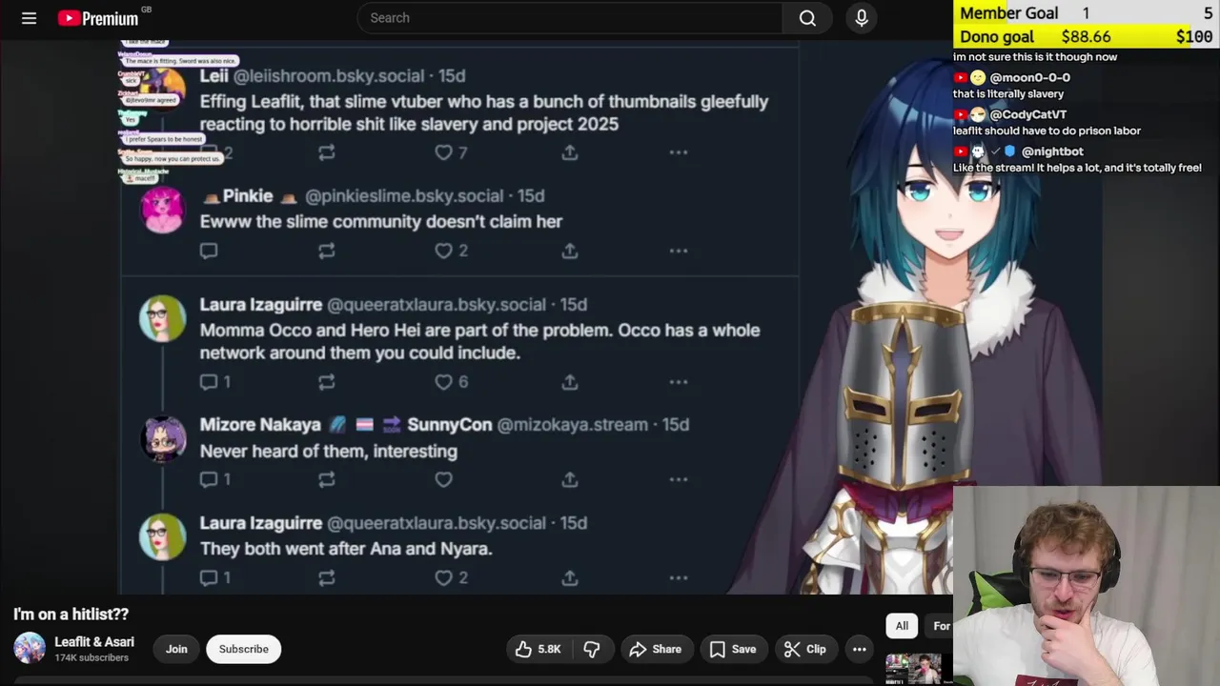Open the YouTube hamburger guide menu
Viewport: 1220px width, 686px height.
29,18
